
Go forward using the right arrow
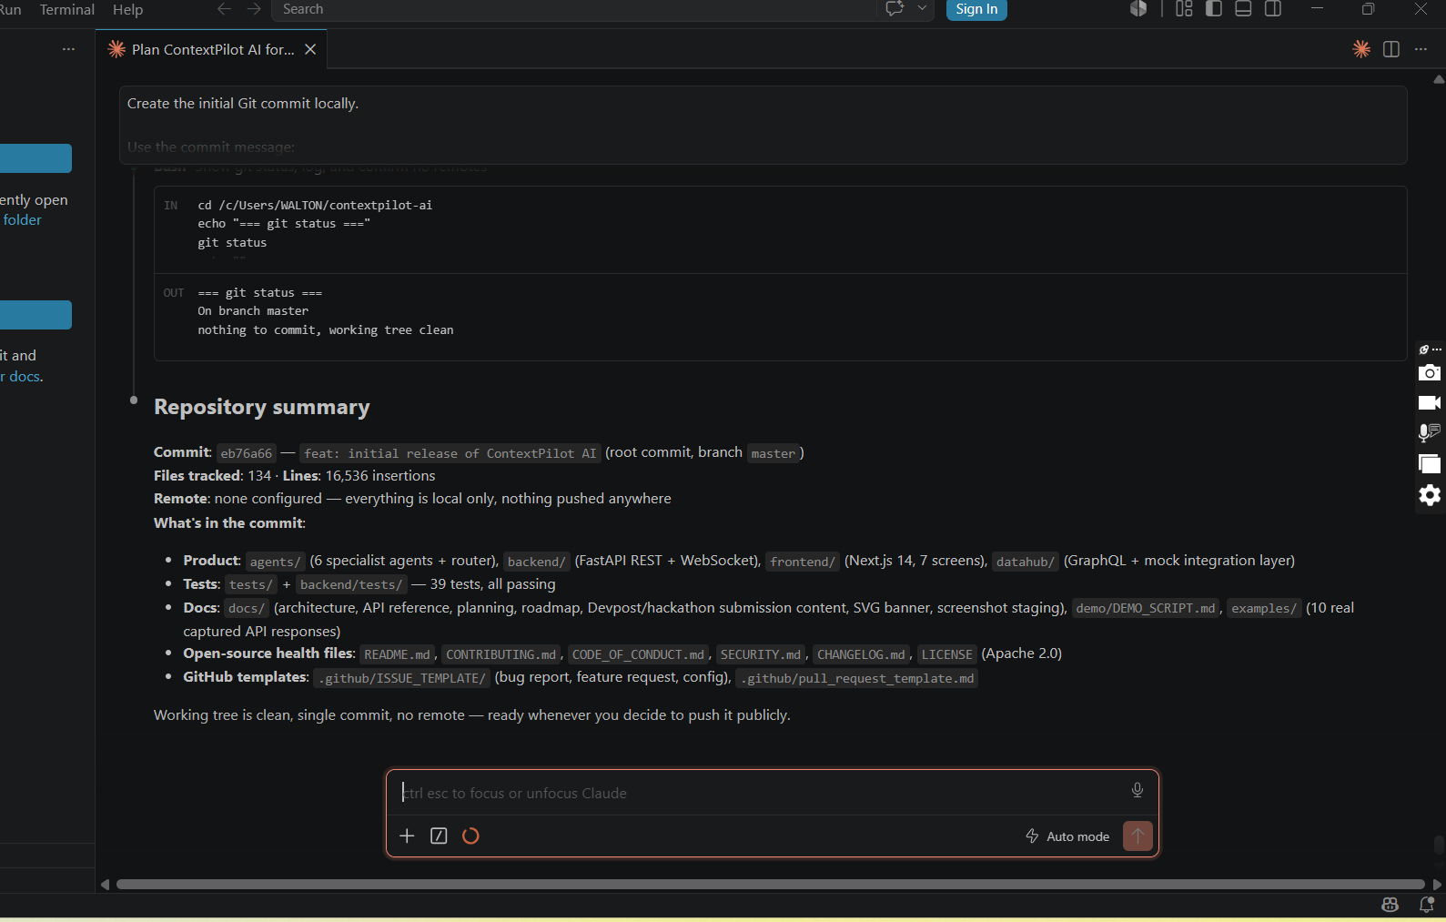254,9
